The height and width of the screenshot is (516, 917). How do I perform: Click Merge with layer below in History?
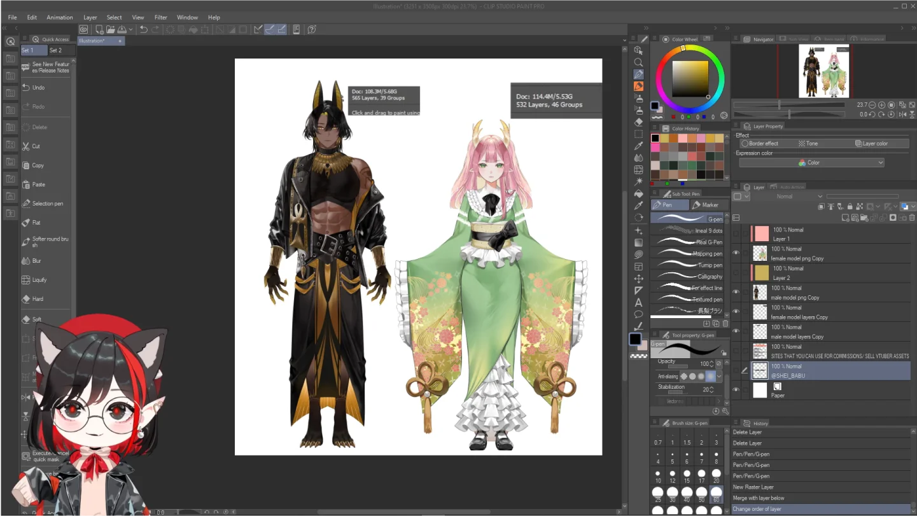point(821,498)
